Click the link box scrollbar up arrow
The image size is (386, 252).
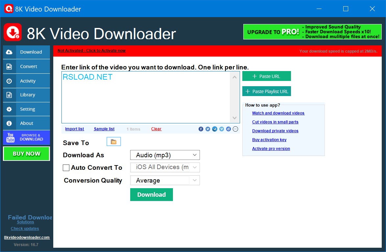tap(235, 77)
